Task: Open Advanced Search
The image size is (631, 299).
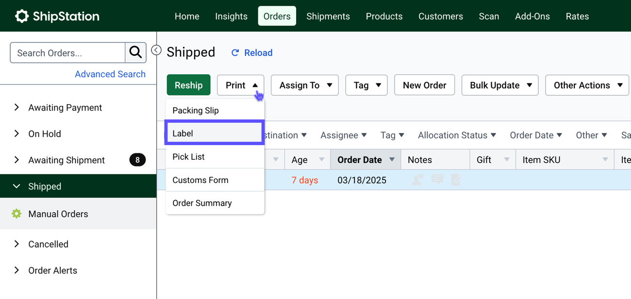Action: click(x=110, y=74)
